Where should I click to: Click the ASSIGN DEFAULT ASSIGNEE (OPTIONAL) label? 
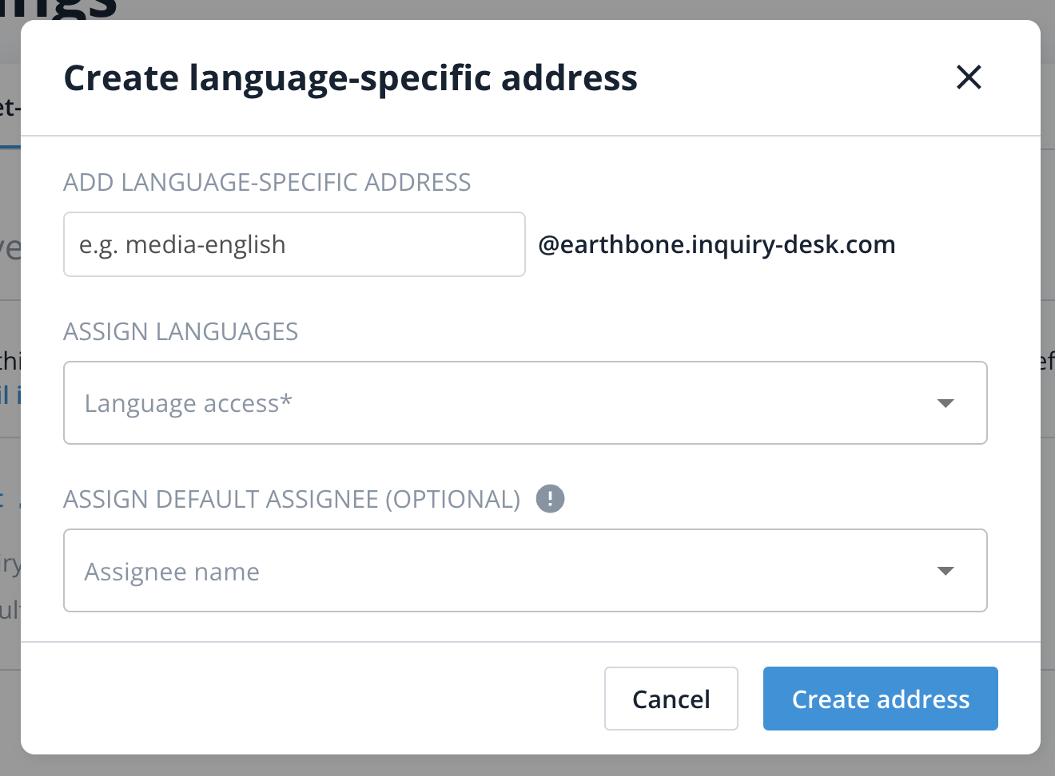(x=292, y=499)
